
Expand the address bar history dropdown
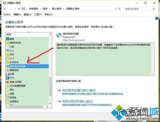click(x=116, y=9)
